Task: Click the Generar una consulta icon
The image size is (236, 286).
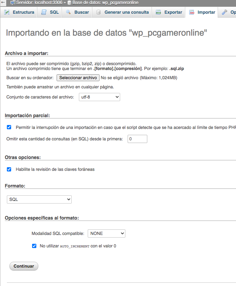Action: pos(98,12)
